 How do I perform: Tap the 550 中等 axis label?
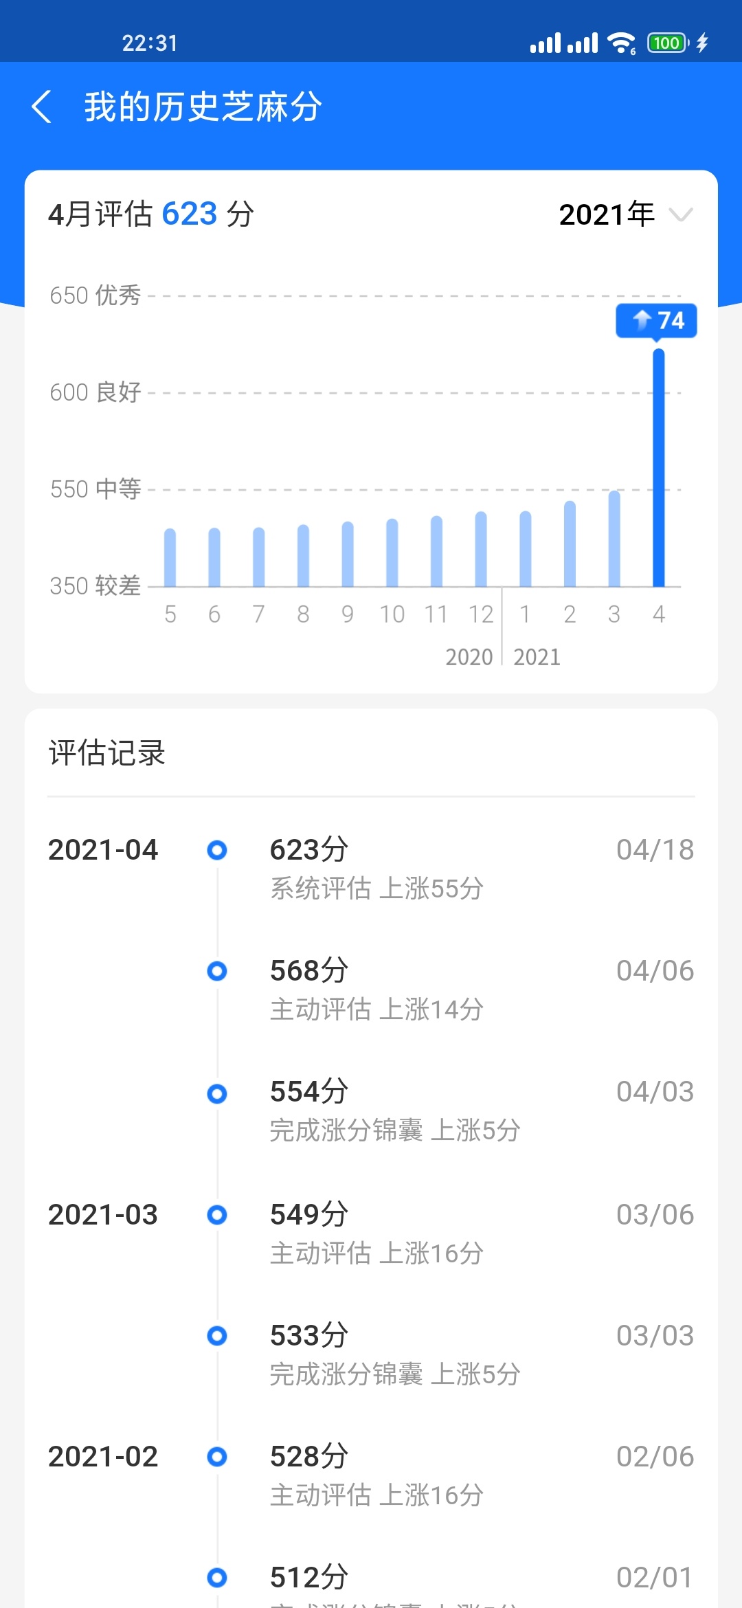click(95, 489)
